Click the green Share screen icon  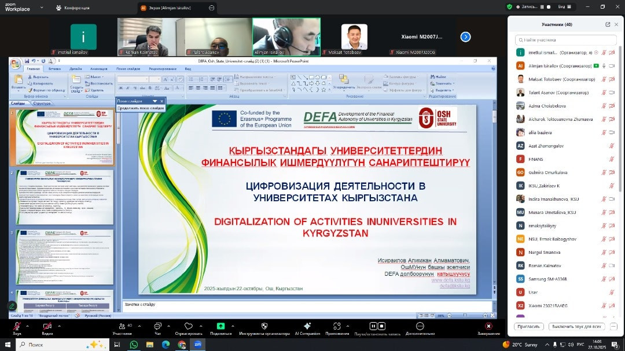[220, 327]
